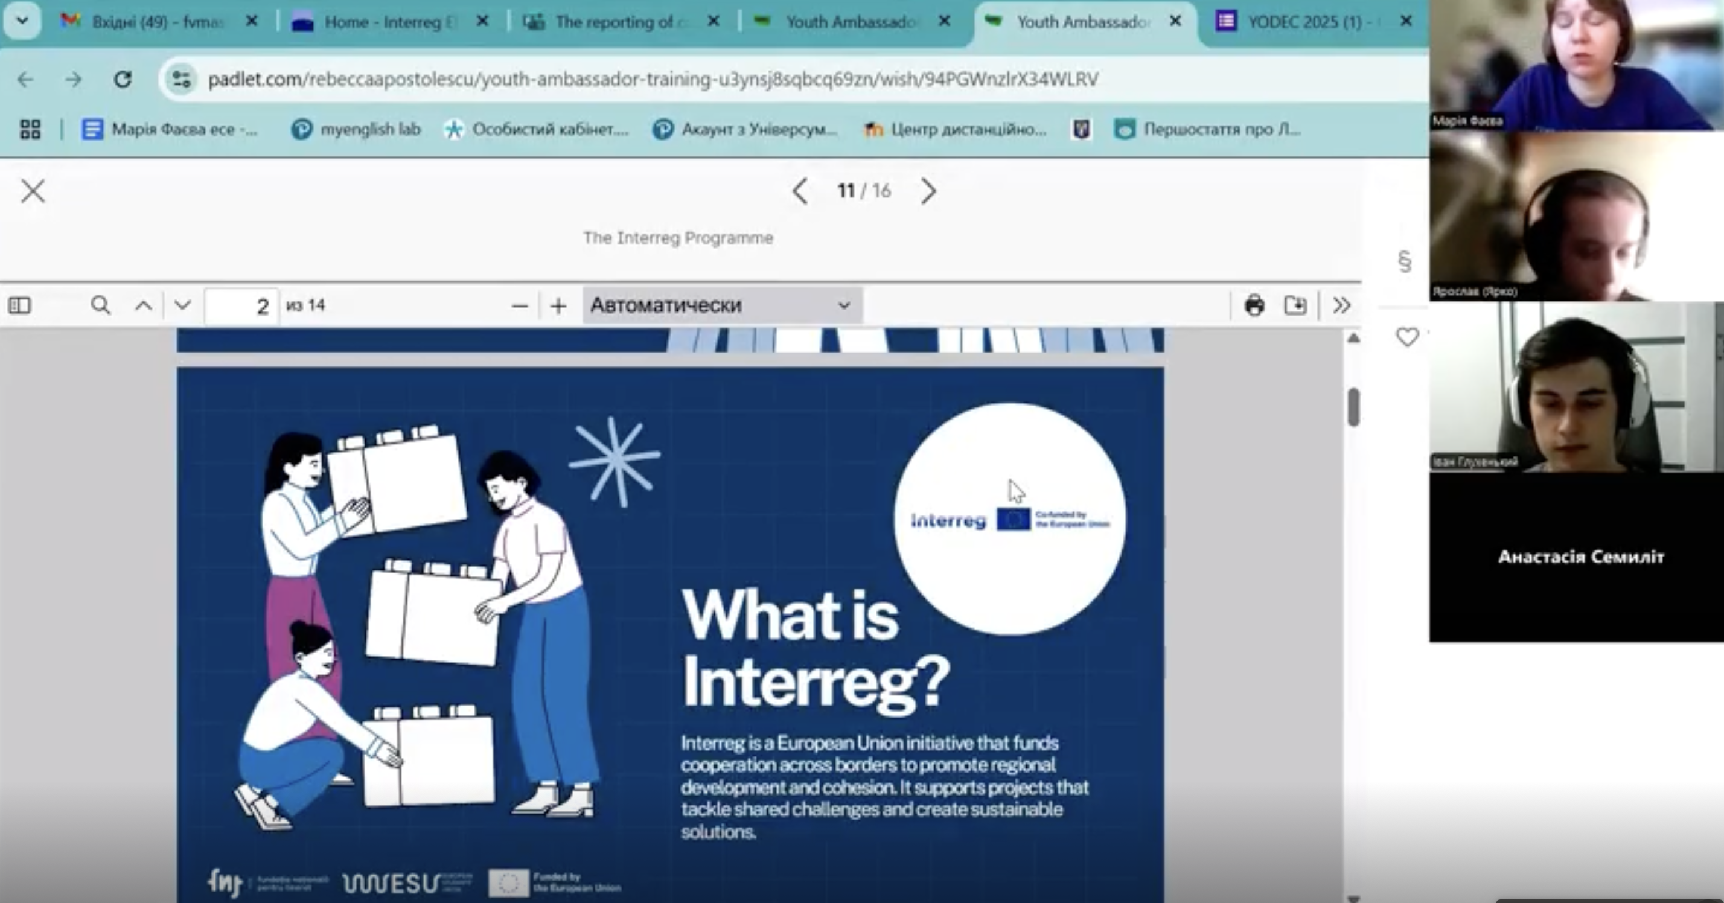1724x903 pixels.
Task: Go forward in browser history
Action: click(74, 80)
